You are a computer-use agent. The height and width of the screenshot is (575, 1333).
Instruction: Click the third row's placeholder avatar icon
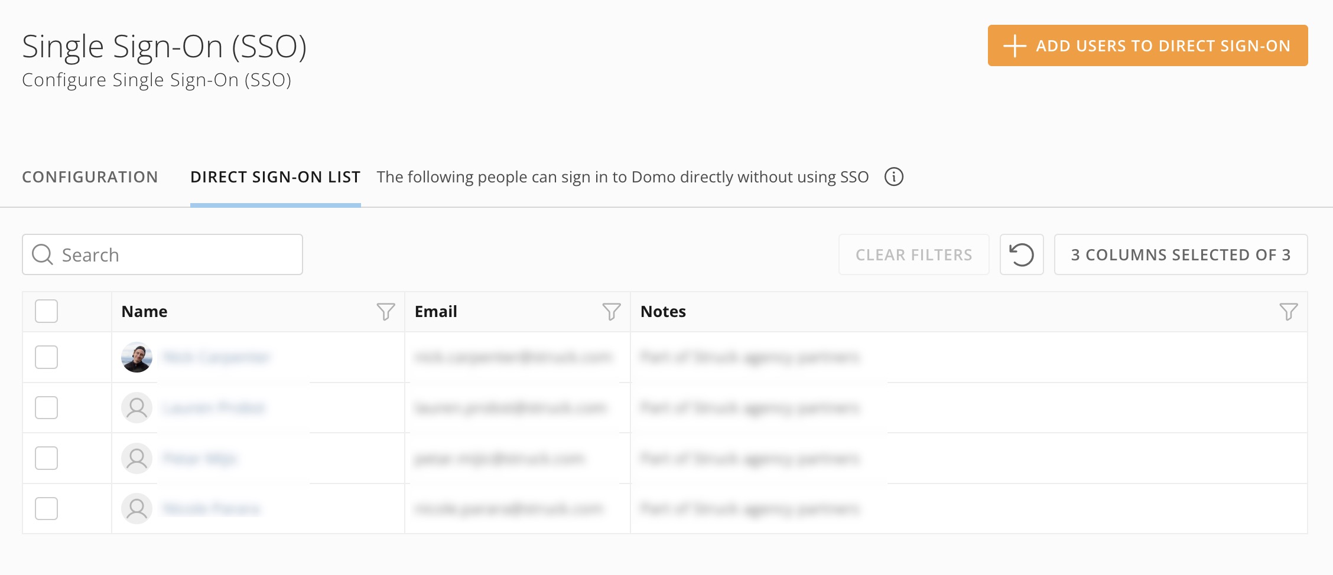[x=136, y=458]
